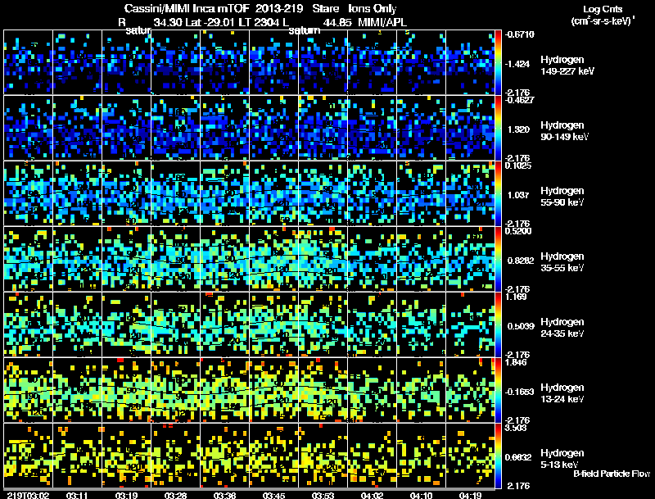This screenshot has width=655, height=499.
Task: Select the 24-35 keV panel at 03:36
Action: click(x=224, y=324)
